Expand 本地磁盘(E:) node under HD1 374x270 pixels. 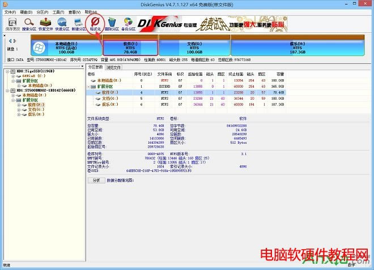pyautogui.click(x=13, y=95)
